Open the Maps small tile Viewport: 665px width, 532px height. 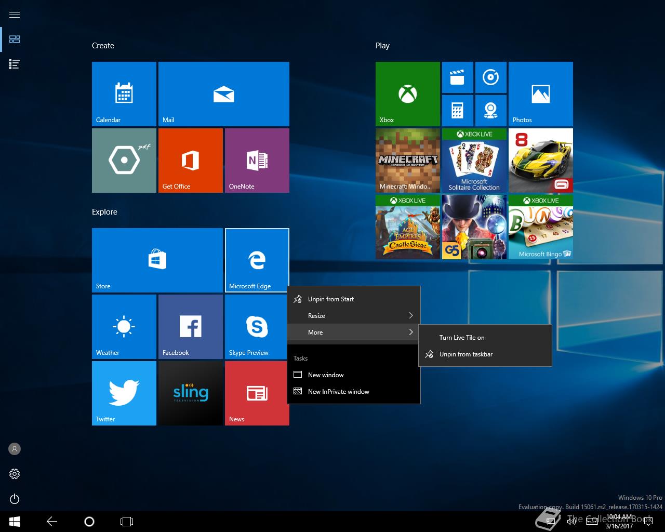coord(491,111)
